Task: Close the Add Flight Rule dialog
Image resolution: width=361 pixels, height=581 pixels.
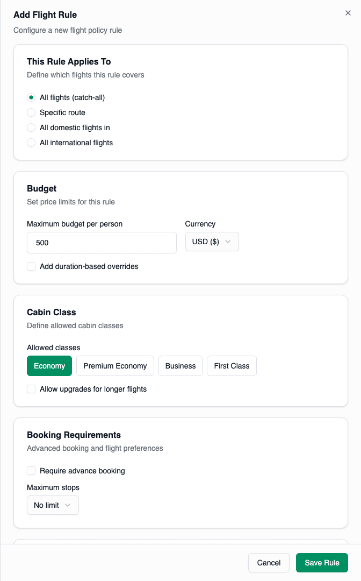Action: 348,13
